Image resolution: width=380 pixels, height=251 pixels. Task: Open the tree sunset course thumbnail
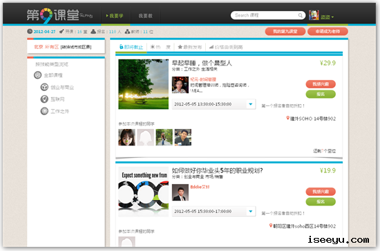144,84
